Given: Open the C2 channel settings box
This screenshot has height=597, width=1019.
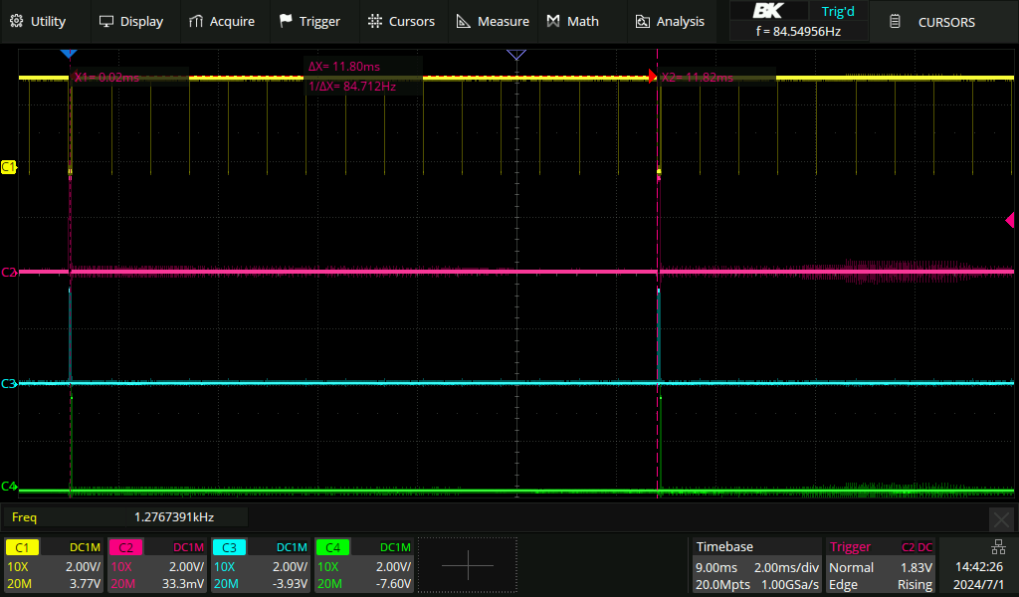Looking at the screenshot, I should tap(157, 565).
